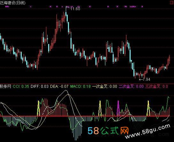Click the 泛海建设(日线) chart title
Screen dimensions: 174x142
tap(13, 3)
